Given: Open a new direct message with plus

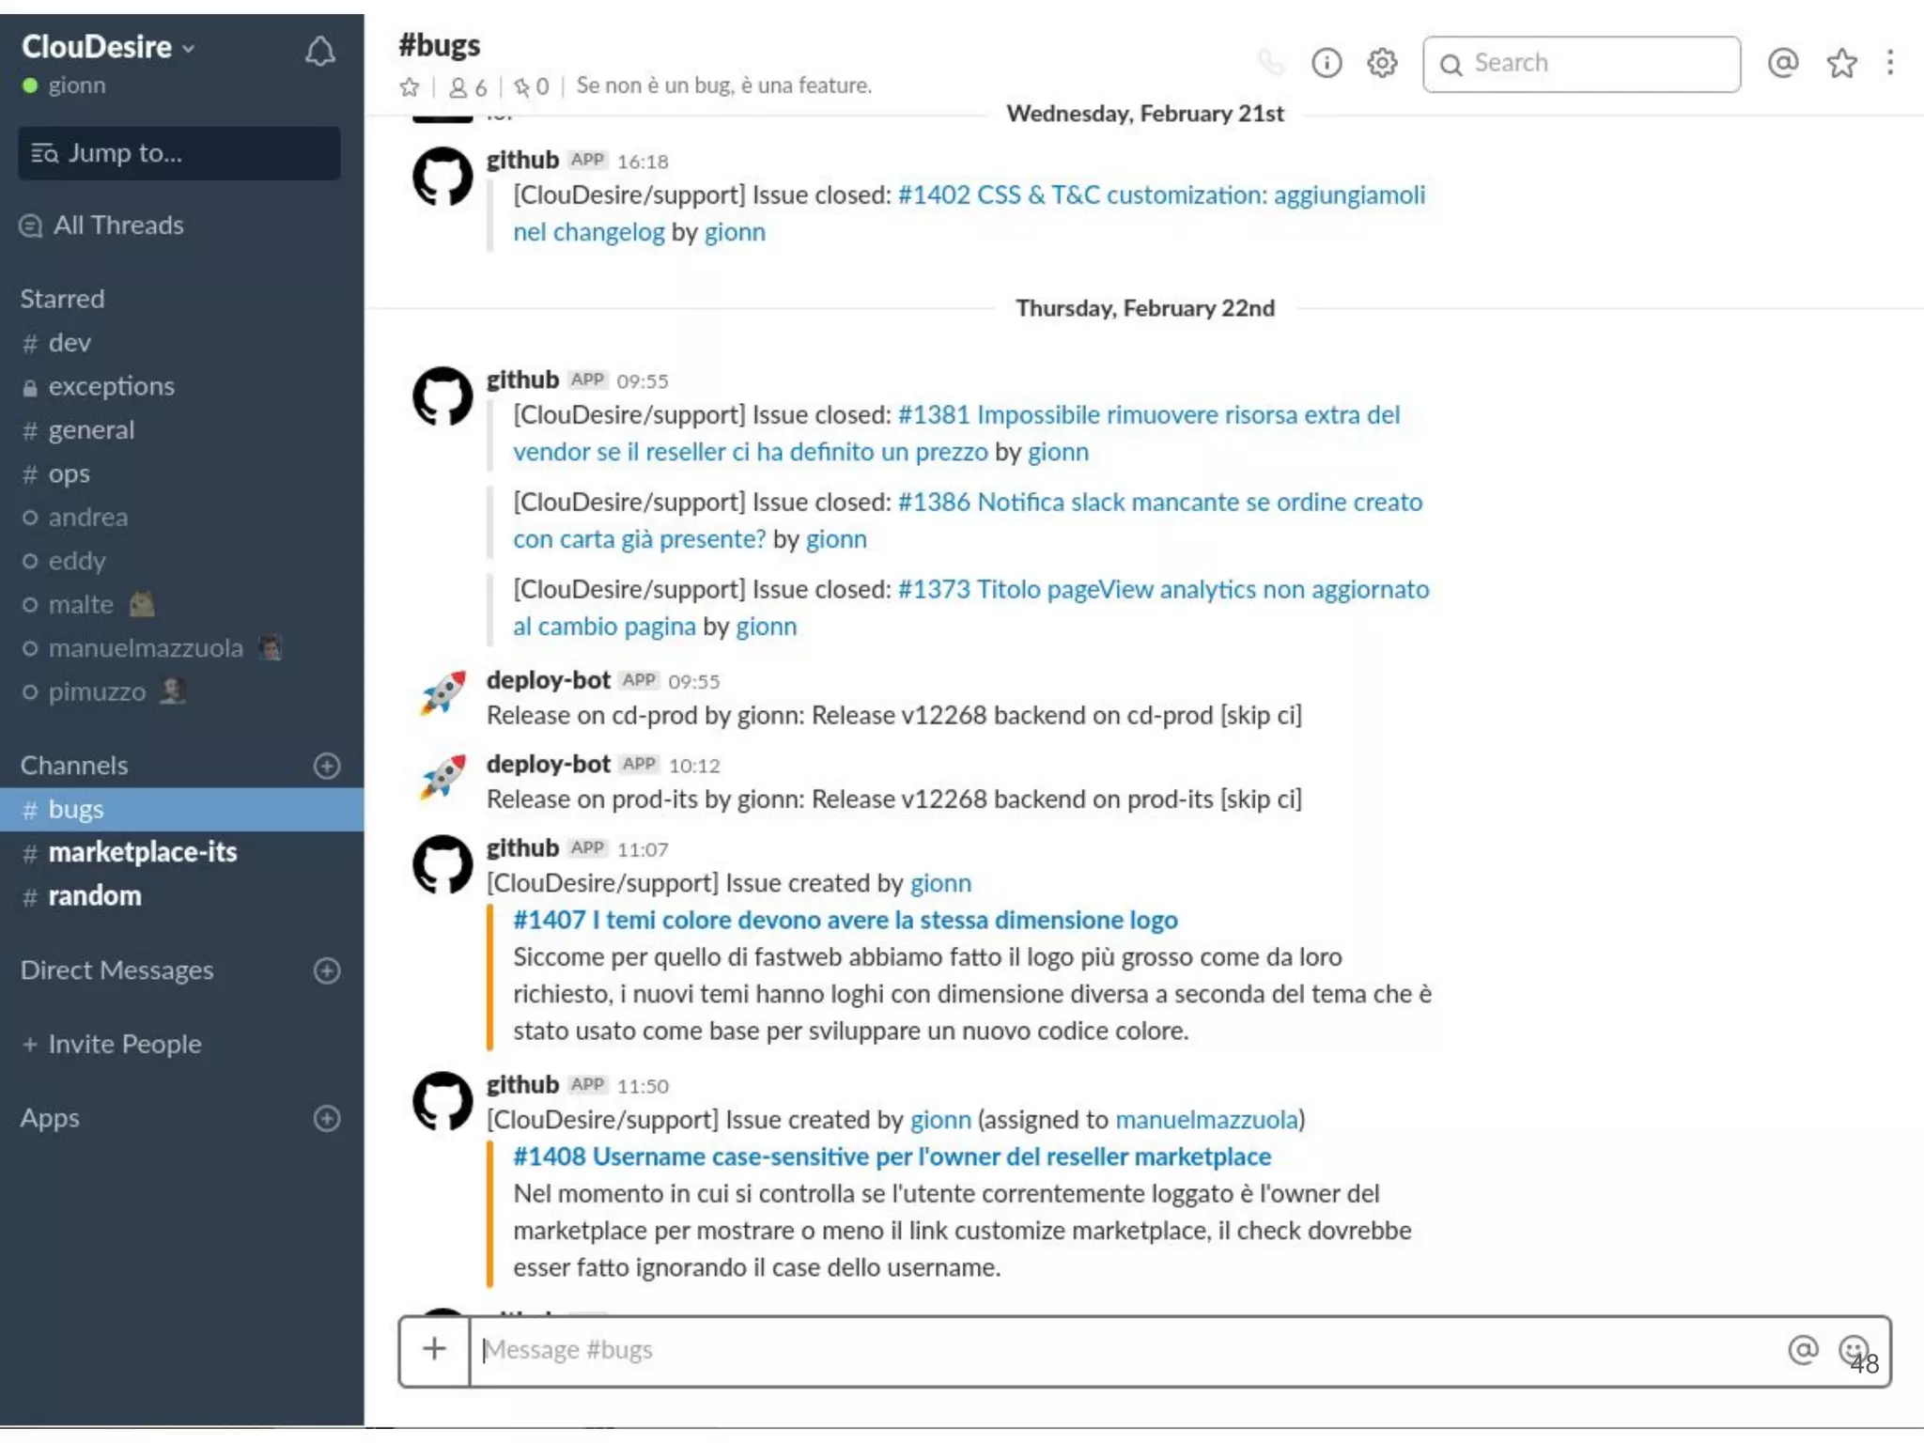Looking at the screenshot, I should tap(326, 970).
